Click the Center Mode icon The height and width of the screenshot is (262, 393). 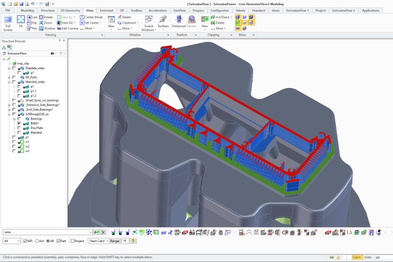pyautogui.click(x=82, y=17)
